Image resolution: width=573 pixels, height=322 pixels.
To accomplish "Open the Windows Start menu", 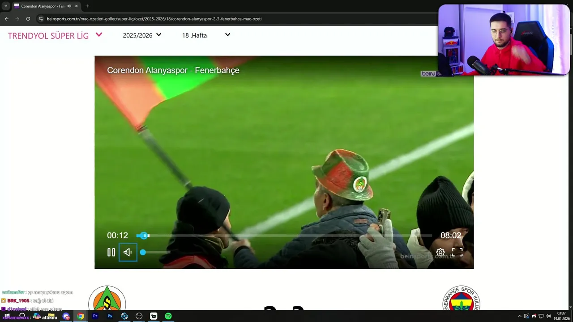I will 7,316.
